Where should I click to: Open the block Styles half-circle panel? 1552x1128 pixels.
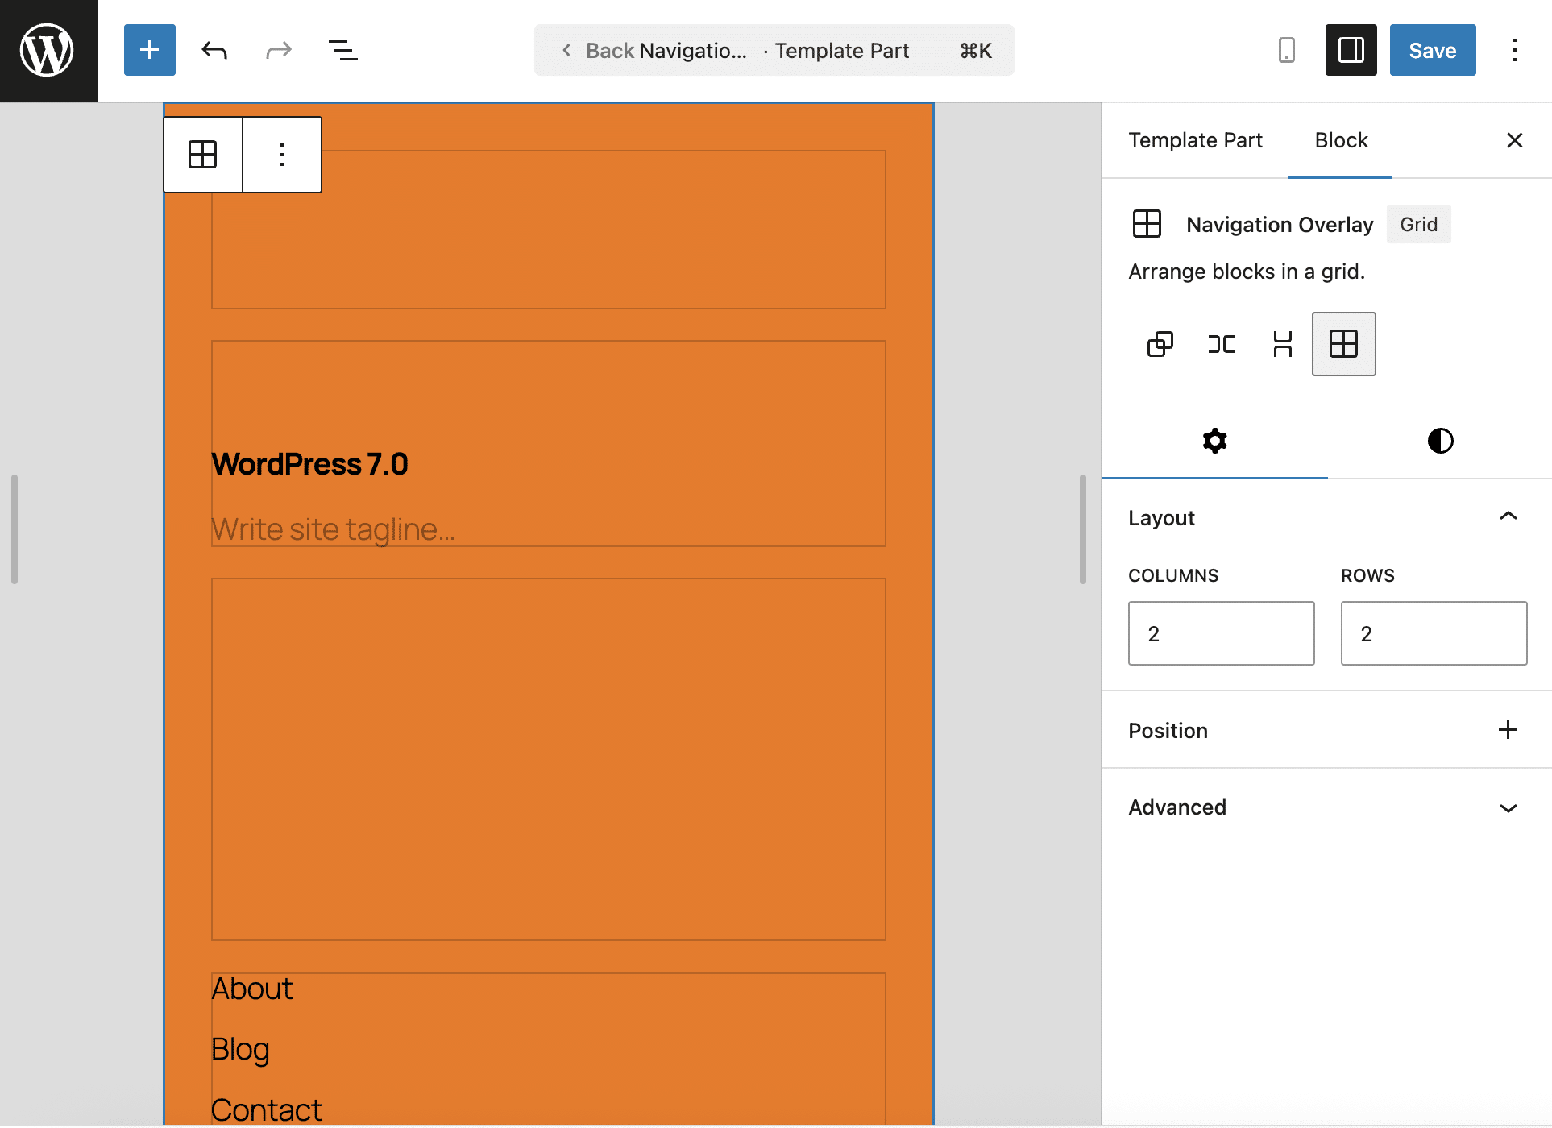click(1440, 441)
